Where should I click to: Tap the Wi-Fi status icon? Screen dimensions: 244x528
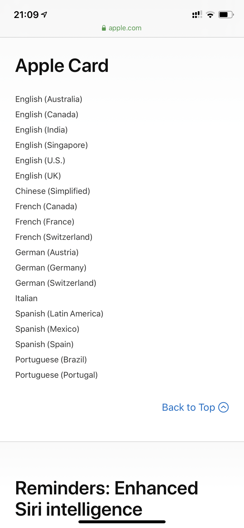click(210, 15)
